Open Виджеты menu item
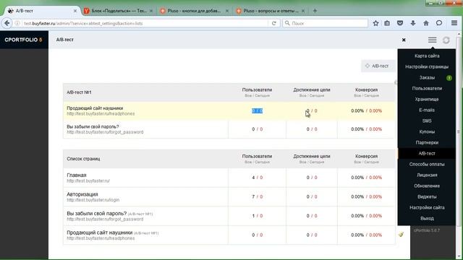 [x=427, y=196]
